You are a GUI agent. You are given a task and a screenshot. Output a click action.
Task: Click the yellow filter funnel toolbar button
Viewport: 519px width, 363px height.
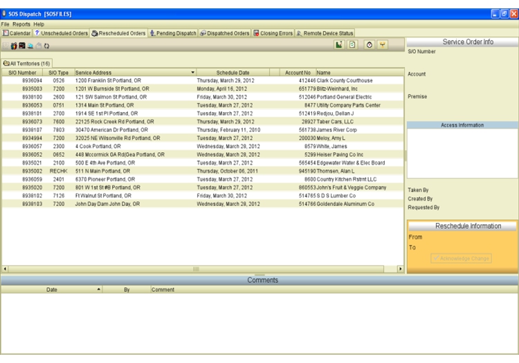382,45
